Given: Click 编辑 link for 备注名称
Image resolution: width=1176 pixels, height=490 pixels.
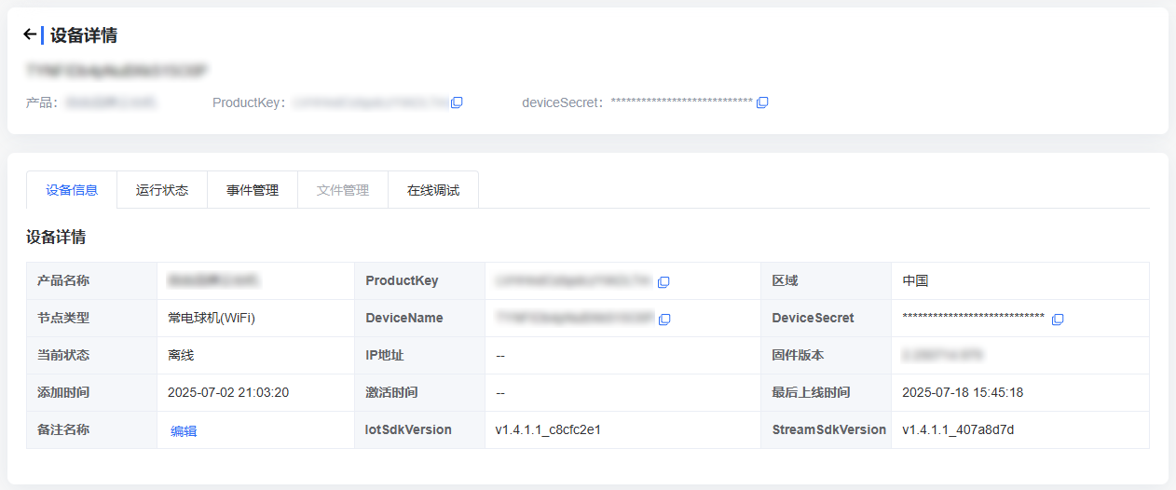Looking at the screenshot, I should click(184, 431).
